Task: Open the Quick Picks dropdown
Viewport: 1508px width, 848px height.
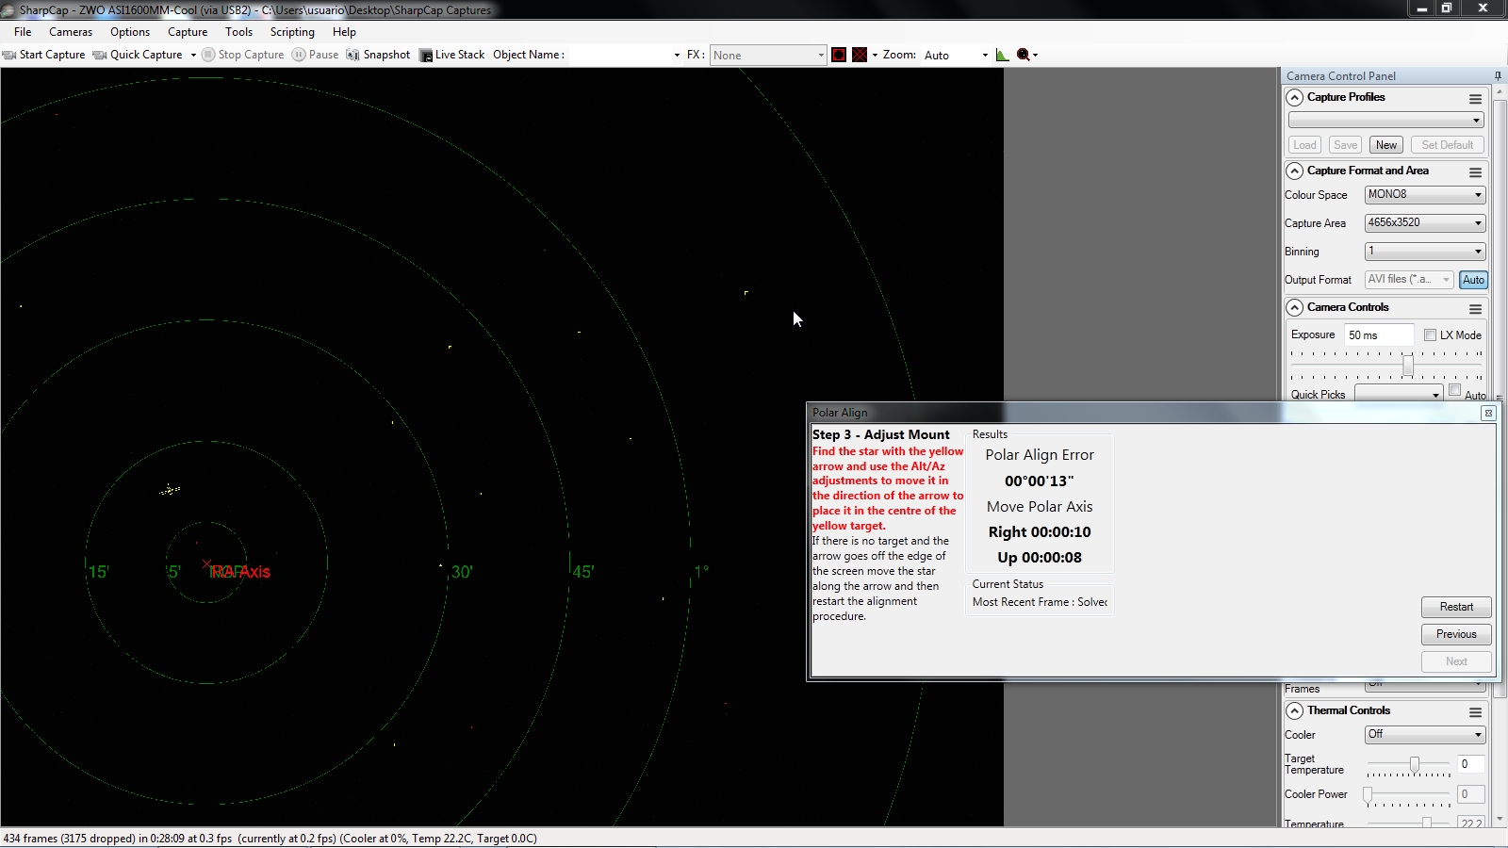Action: pos(1399,394)
